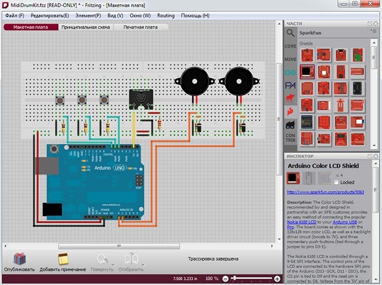Open the parts bin options menu
The image size is (382, 285).
tap(373, 31)
